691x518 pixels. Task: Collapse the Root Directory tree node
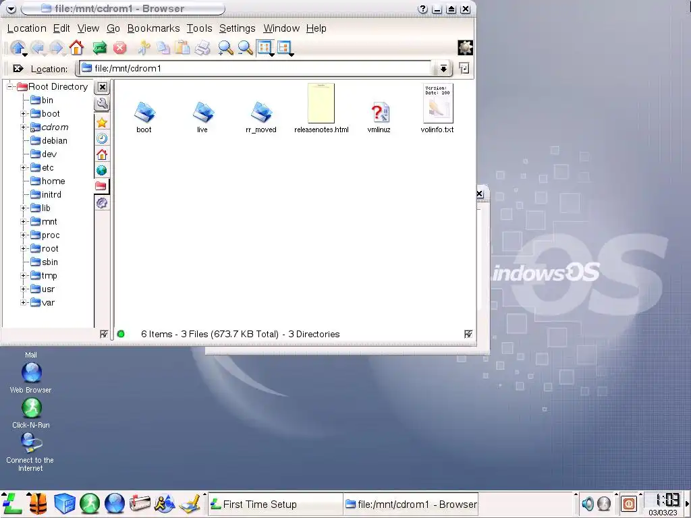coord(9,86)
